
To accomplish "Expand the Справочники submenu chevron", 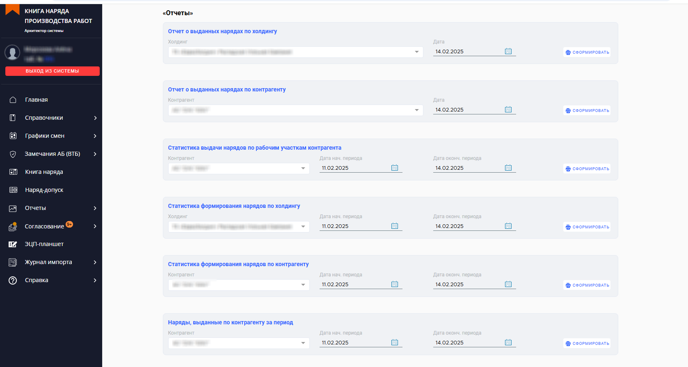I will (95, 118).
